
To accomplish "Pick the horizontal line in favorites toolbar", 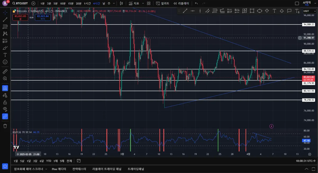I will [193, 11].
